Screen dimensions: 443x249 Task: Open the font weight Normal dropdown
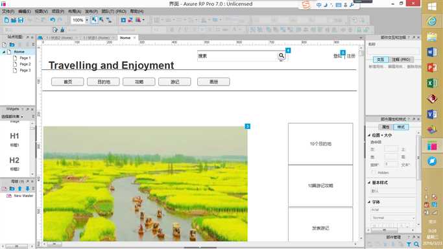point(392,218)
